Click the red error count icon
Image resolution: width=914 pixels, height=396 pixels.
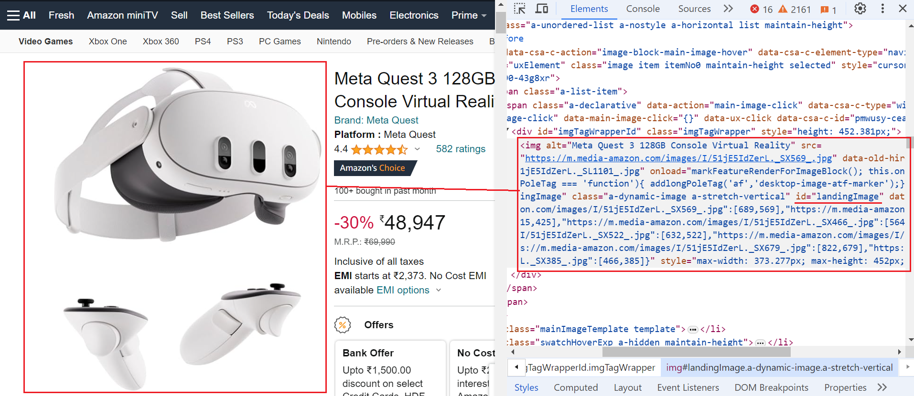tap(755, 9)
